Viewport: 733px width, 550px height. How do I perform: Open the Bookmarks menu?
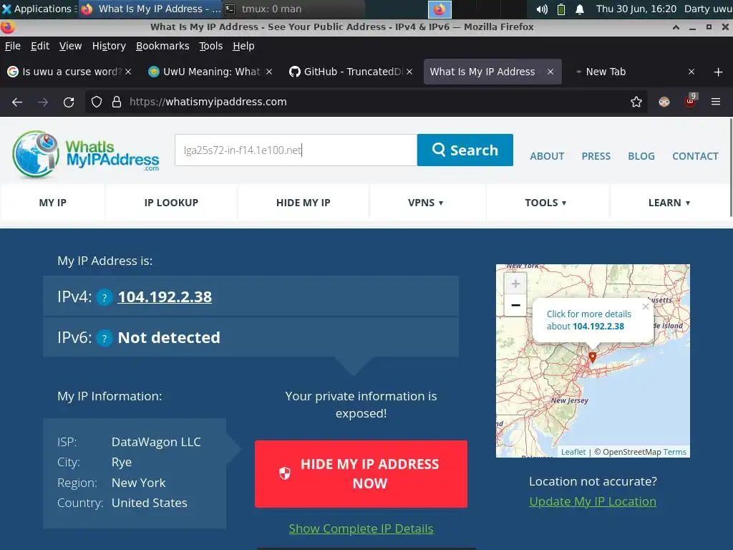point(162,46)
